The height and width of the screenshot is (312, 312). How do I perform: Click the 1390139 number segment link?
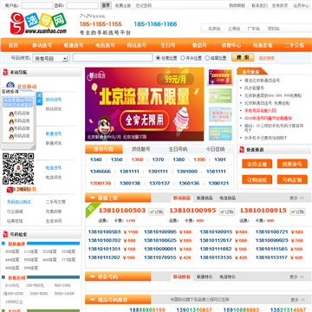click(x=101, y=183)
